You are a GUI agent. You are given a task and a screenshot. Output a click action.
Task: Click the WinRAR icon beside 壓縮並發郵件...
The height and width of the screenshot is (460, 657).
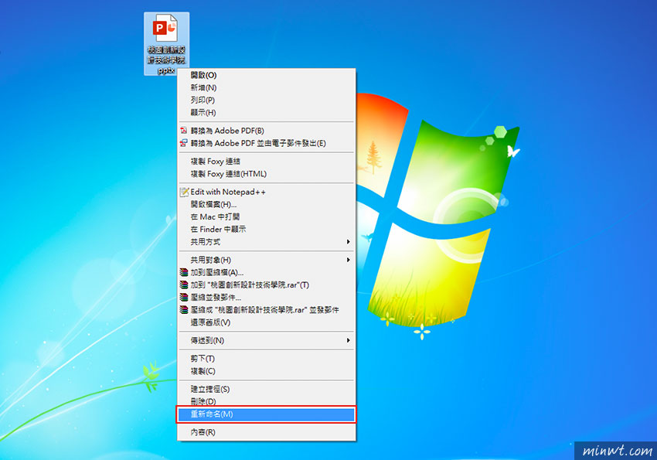pyautogui.click(x=183, y=298)
